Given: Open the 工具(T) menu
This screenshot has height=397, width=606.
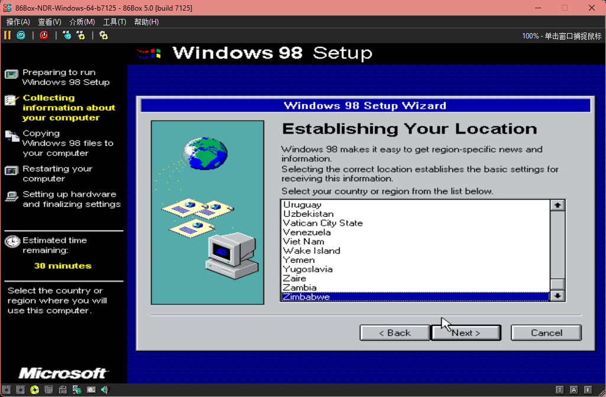Looking at the screenshot, I should tap(115, 22).
